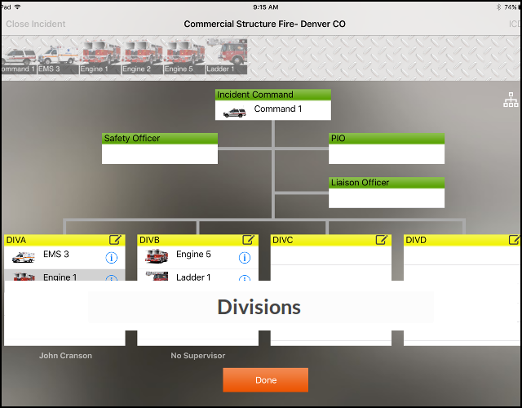Image resolution: width=522 pixels, height=408 pixels.
Task: Select the EMS 3 ambulance in tray
Action: click(x=58, y=57)
